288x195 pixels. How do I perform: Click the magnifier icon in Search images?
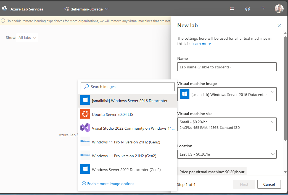click(86, 87)
